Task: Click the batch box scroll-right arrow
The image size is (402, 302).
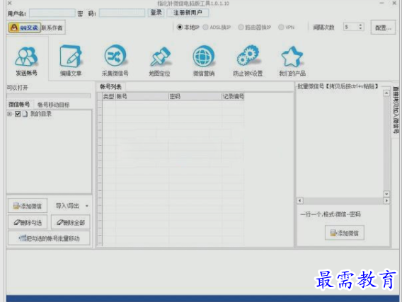Action: tap(386, 201)
